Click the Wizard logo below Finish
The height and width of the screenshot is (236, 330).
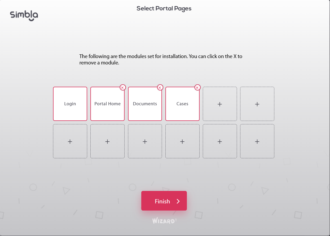tap(164, 221)
